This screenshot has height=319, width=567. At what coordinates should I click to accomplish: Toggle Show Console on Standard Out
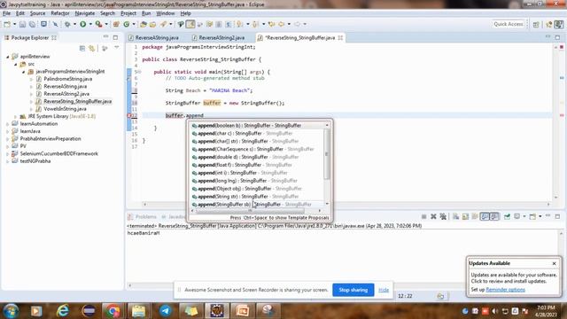click(485, 216)
